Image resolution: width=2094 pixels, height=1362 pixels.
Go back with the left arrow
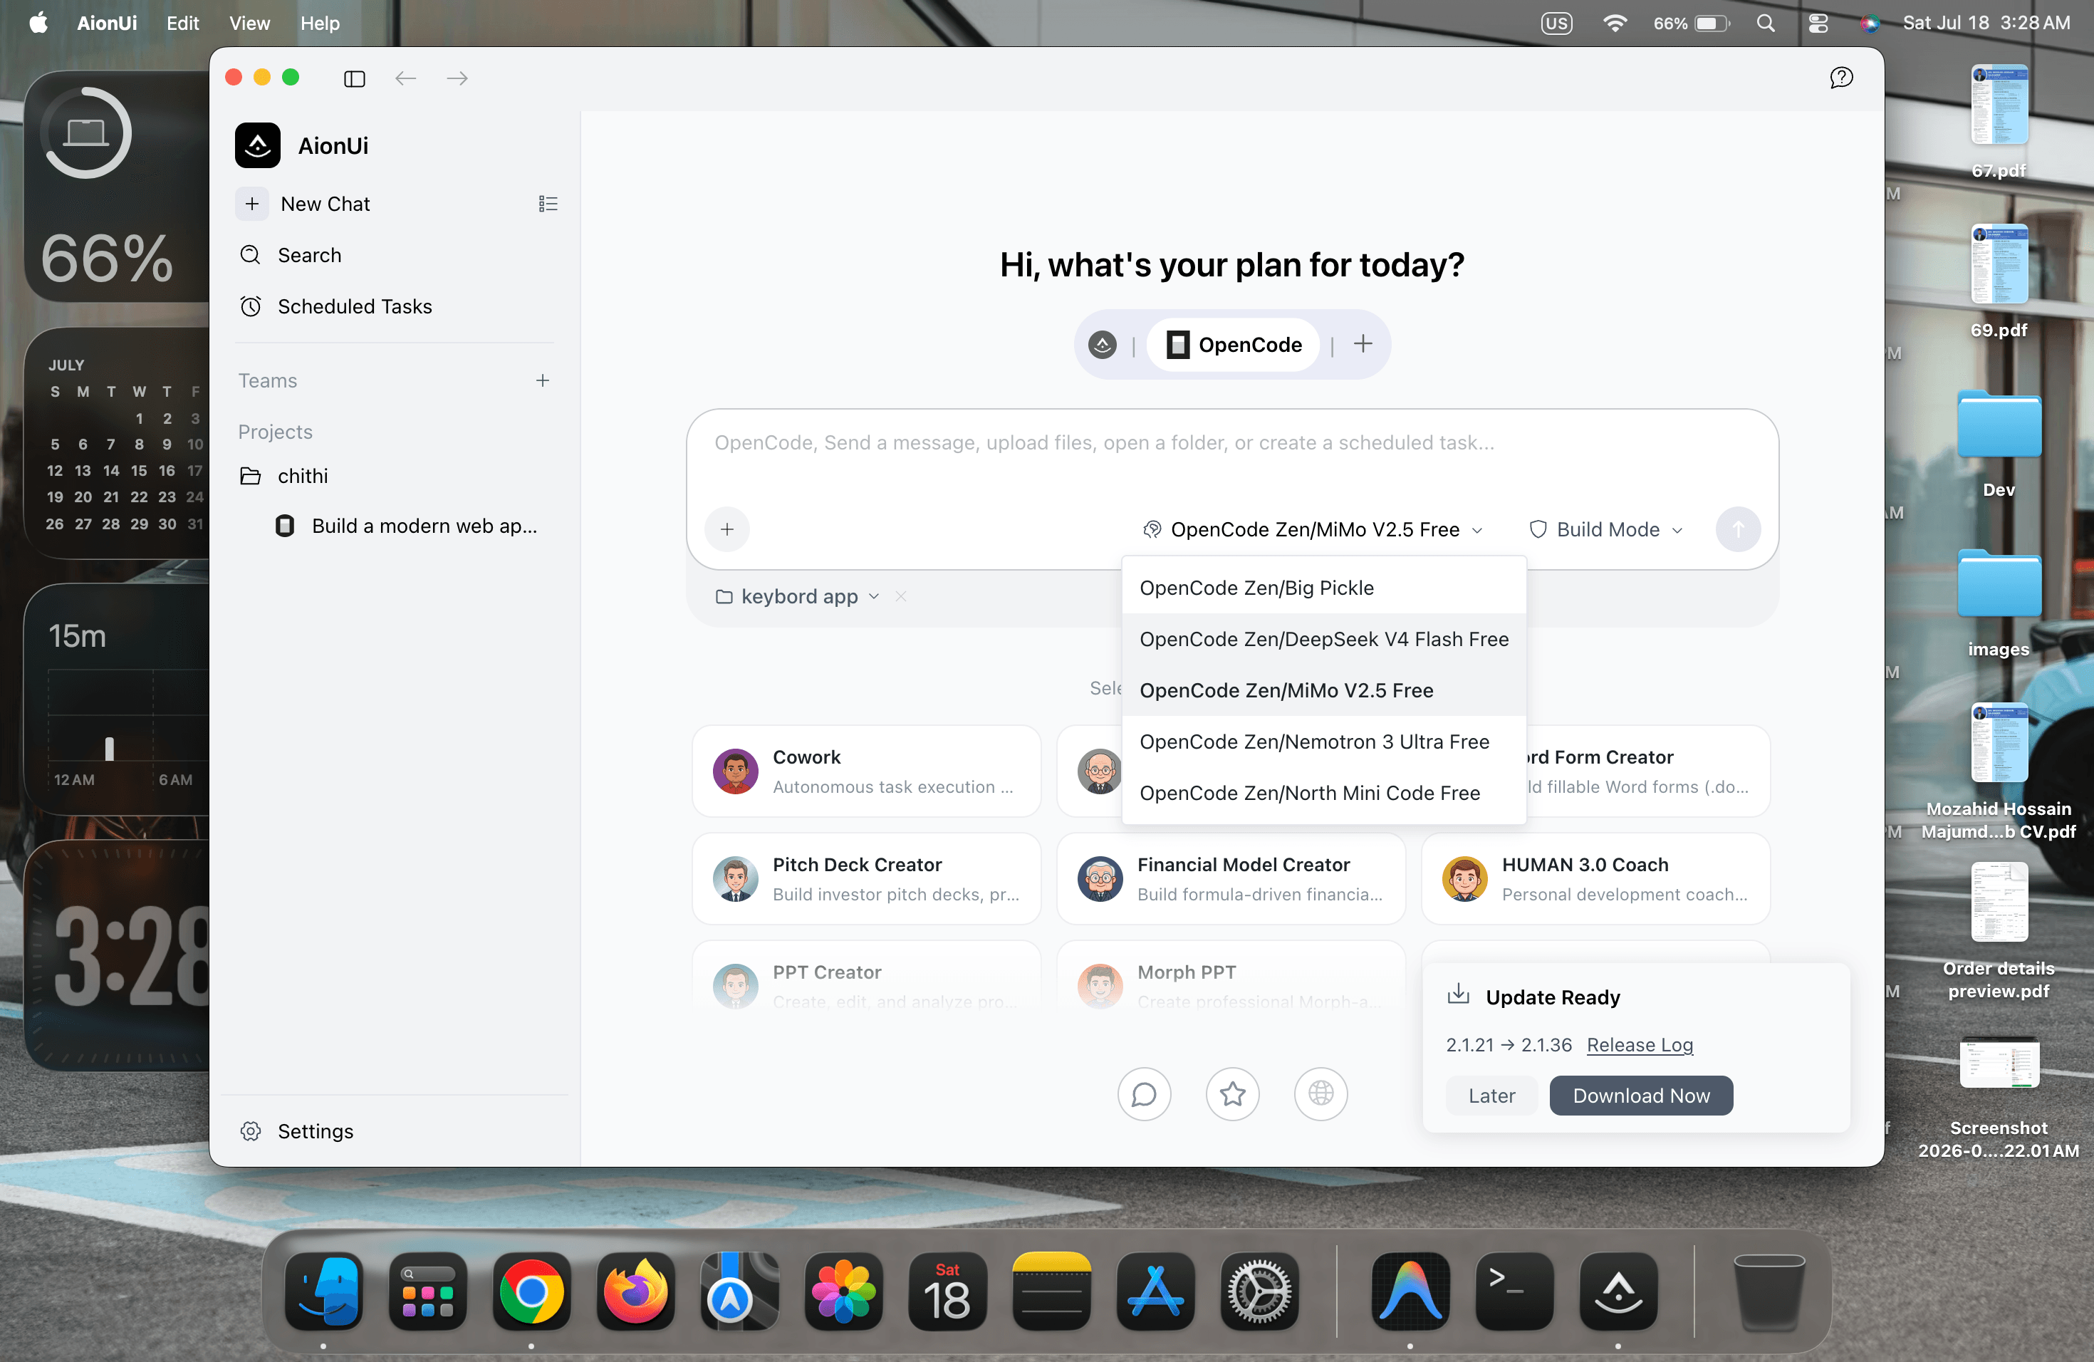tap(405, 79)
